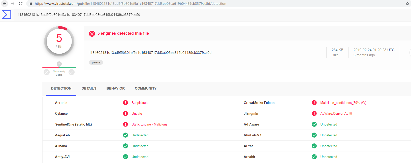Click the Acronis engine name
This screenshot has height=163, width=411.
pos(61,103)
